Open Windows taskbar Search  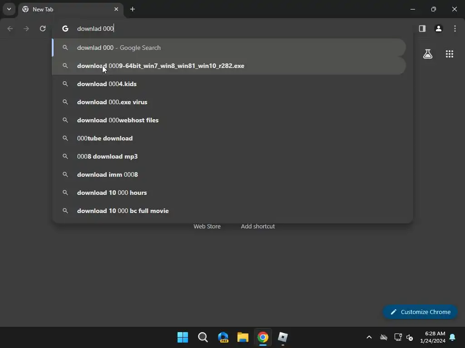[x=203, y=337]
